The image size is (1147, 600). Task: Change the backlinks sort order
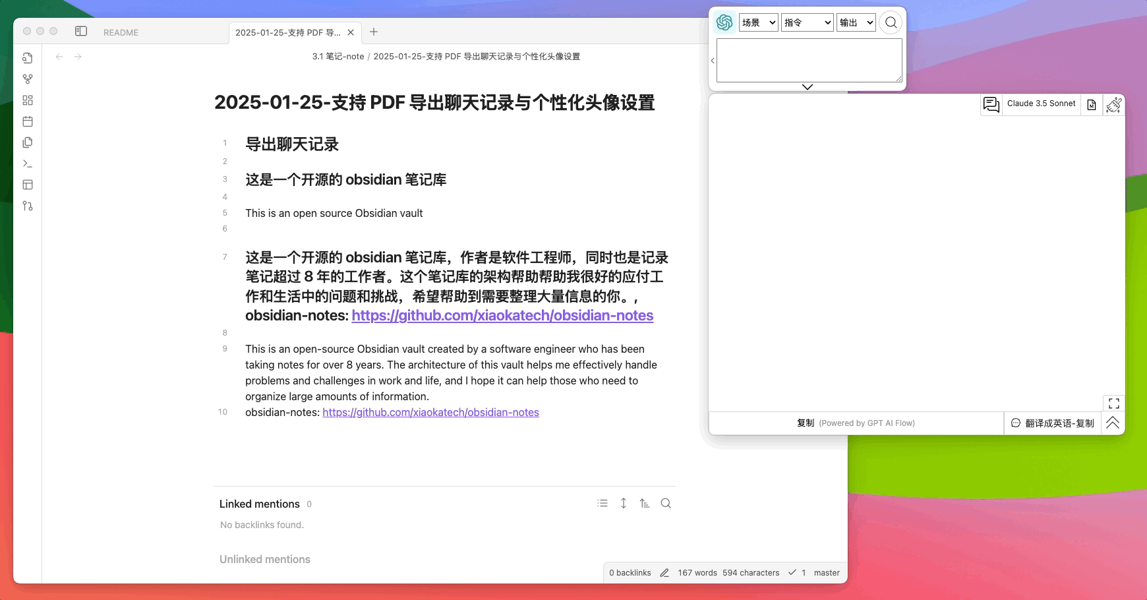645,503
